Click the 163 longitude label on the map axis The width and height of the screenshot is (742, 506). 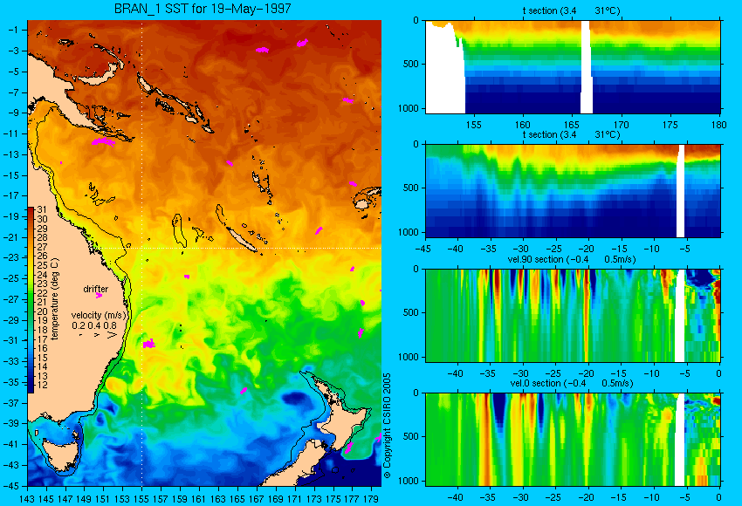point(217,498)
